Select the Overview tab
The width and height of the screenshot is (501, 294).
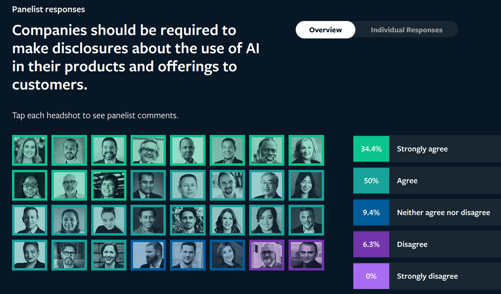(325, 30)
